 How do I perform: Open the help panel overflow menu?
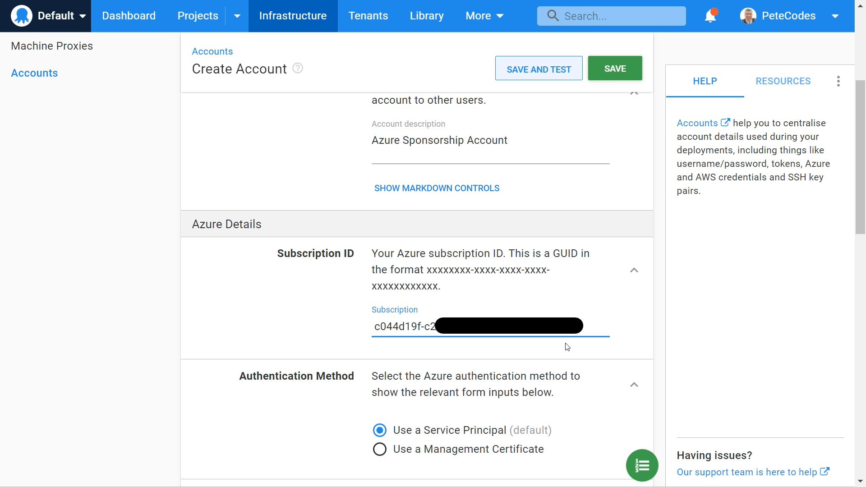[x=838, y=81]
